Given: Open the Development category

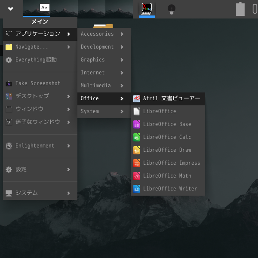Looking at the screenshot, I should 104,47.
